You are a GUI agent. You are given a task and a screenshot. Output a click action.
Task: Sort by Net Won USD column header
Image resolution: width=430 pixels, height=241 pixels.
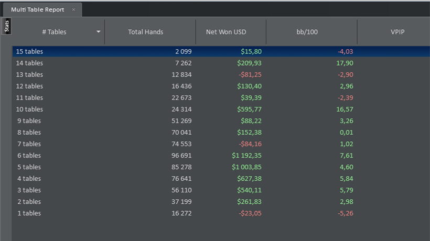click(226, 32)
